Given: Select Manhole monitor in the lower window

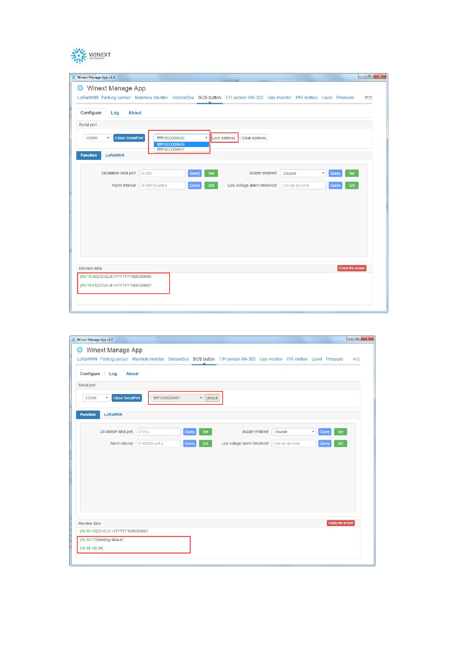Looking at the screenshot, I should coord(148,359).
